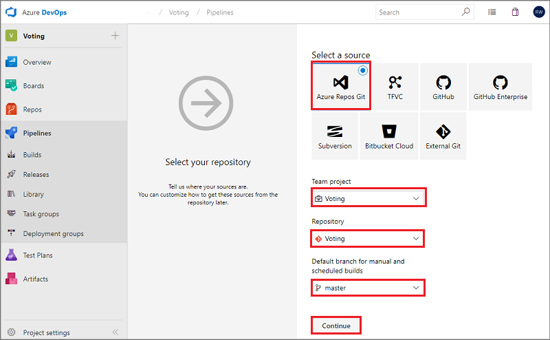Click the plus icon next to Voting
The height and width of the screenshot is (340, 550).
pos(115,36)
